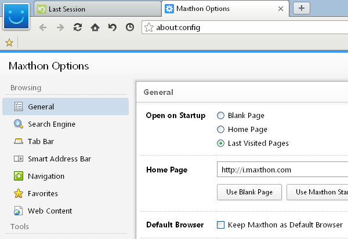
Task: Go forward with the forward arrow
Action: (60, 27)
